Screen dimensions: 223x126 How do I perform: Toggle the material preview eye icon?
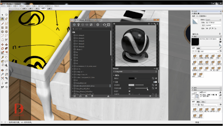point(114,24)
